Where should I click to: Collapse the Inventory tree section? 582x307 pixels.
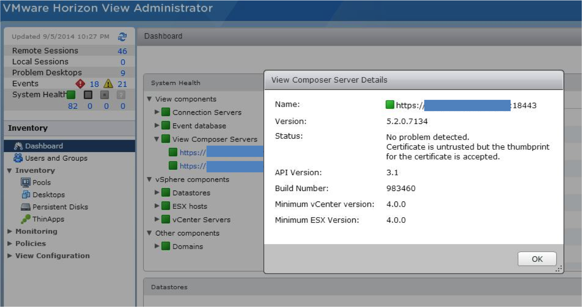pyautogui.click(x=10, y=170)
